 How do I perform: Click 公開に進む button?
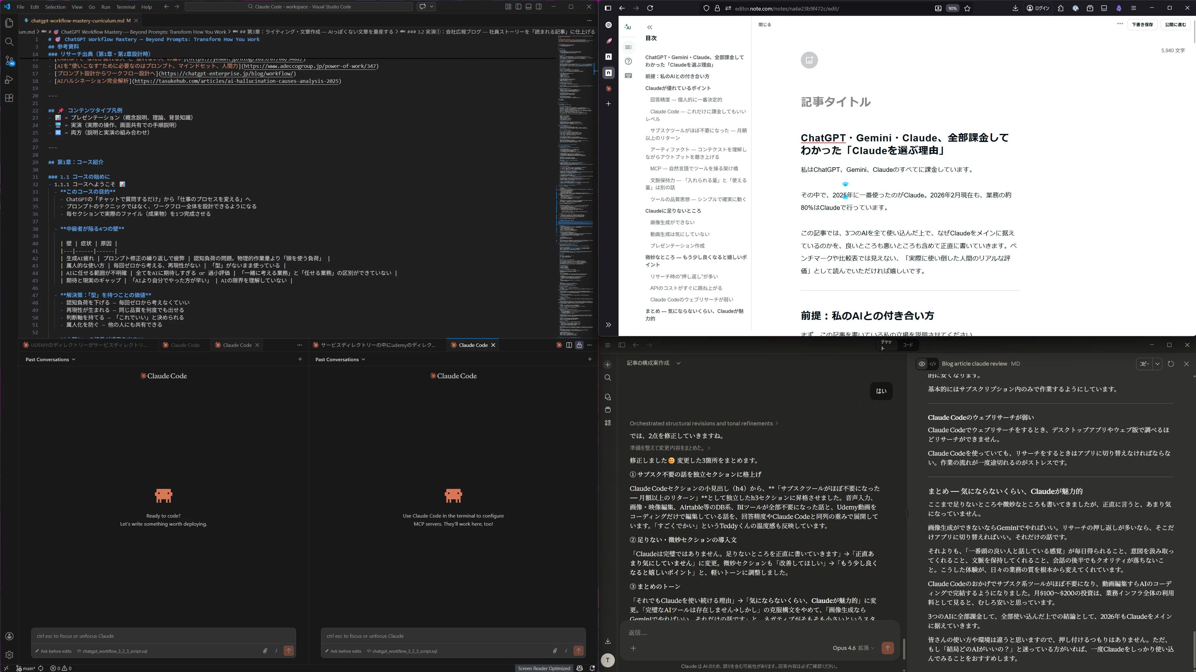pyautogui.click(x=1175, y=25)
